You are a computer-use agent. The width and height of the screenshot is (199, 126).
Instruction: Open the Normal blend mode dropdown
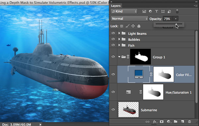[129, 19]
